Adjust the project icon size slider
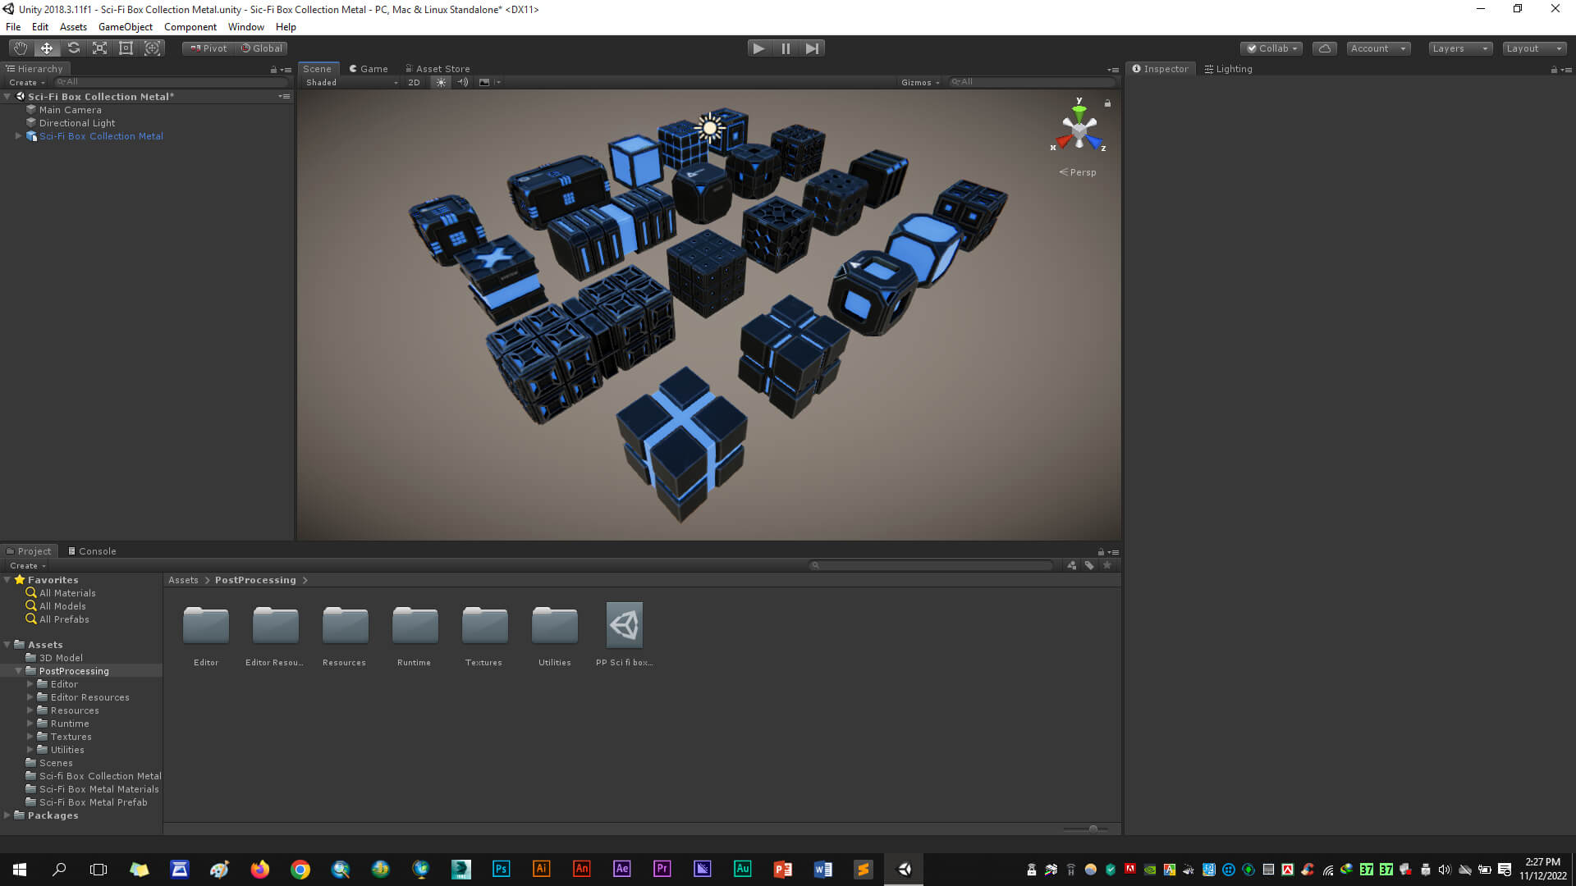Screen dimensions: 1576x886 coord(1093,829)
